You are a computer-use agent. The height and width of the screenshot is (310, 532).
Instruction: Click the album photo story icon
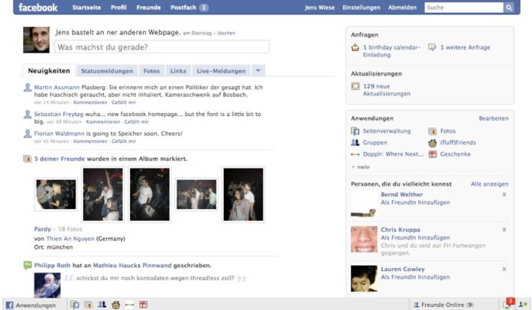click(x=28, y=159)
